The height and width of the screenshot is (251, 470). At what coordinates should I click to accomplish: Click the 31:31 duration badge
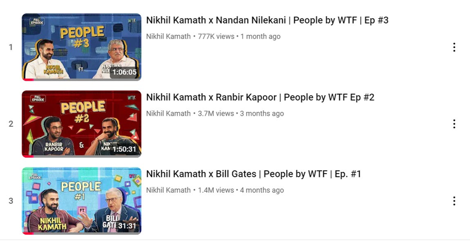(x=127, y=226)
